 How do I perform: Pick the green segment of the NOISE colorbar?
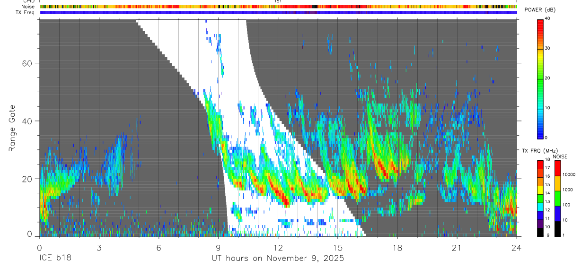tap(558, 199)
